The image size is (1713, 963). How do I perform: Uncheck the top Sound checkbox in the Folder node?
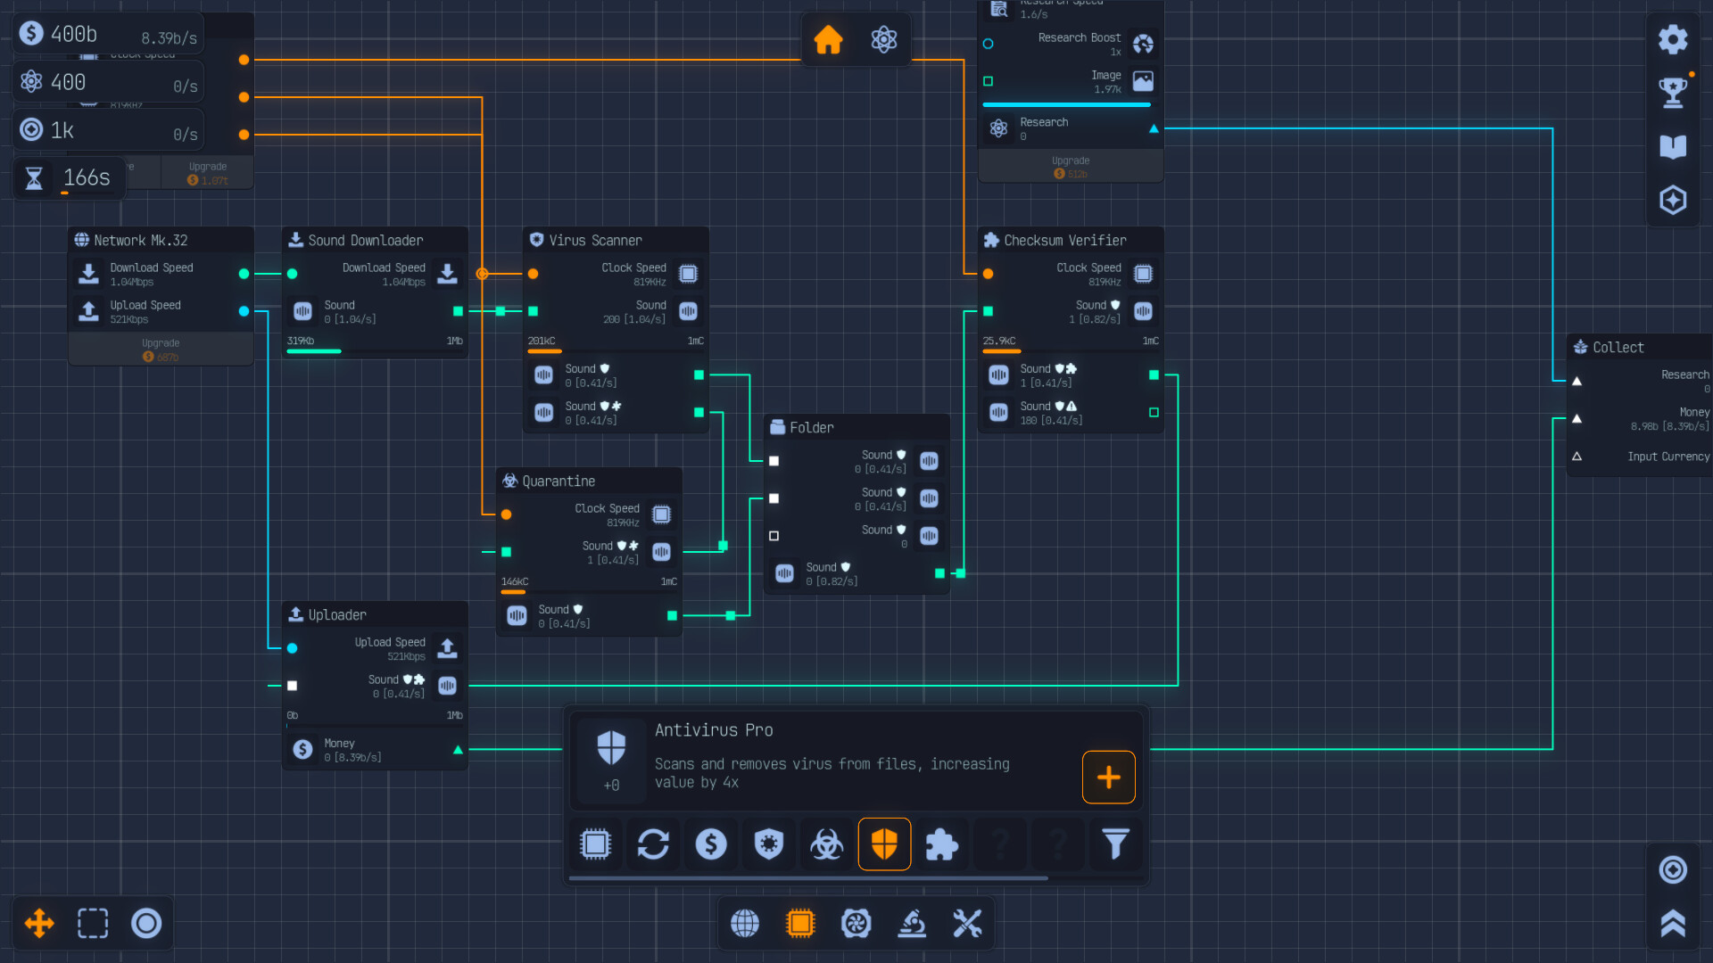[x=774, y=462]
